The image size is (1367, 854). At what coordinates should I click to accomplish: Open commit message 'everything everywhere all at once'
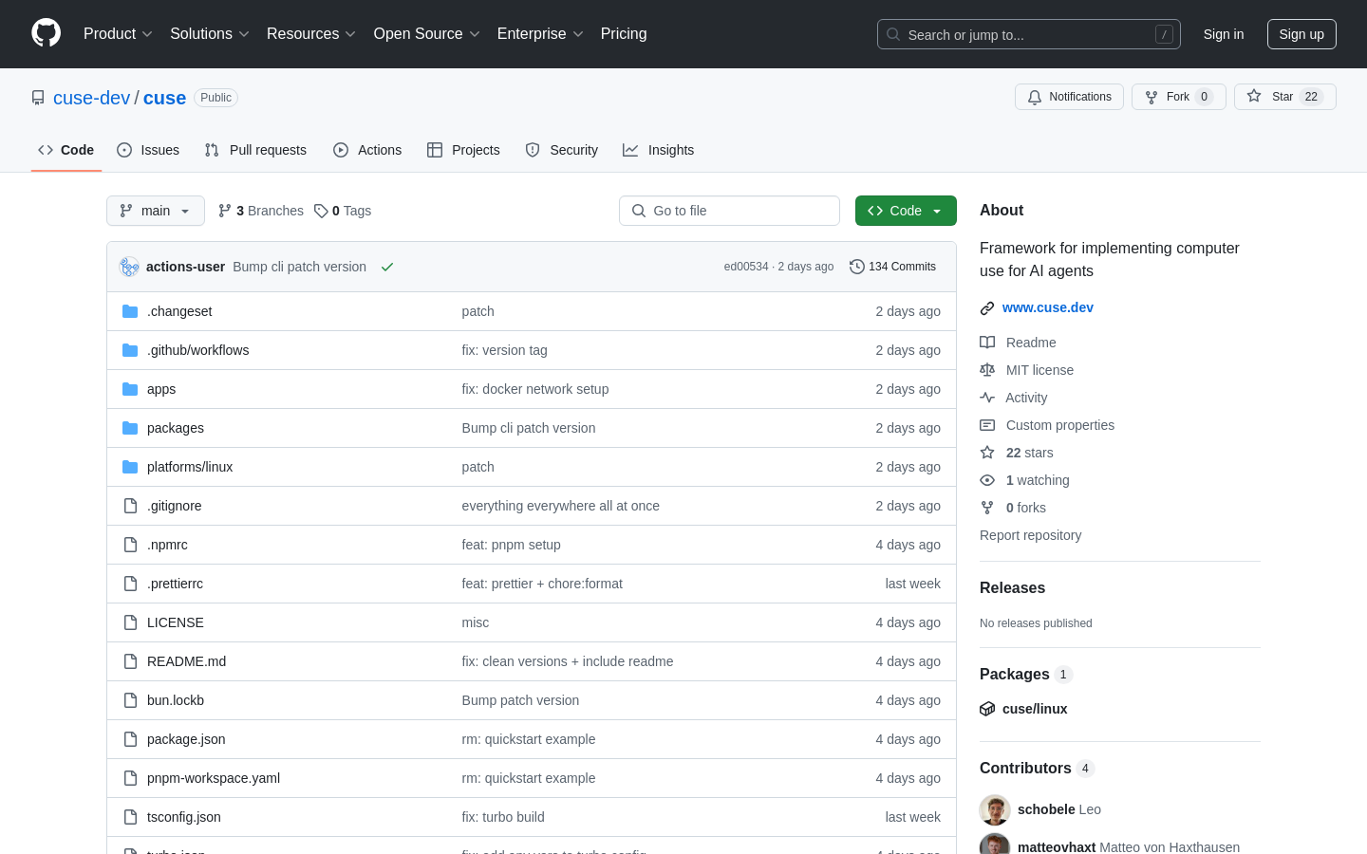[561, 506]
